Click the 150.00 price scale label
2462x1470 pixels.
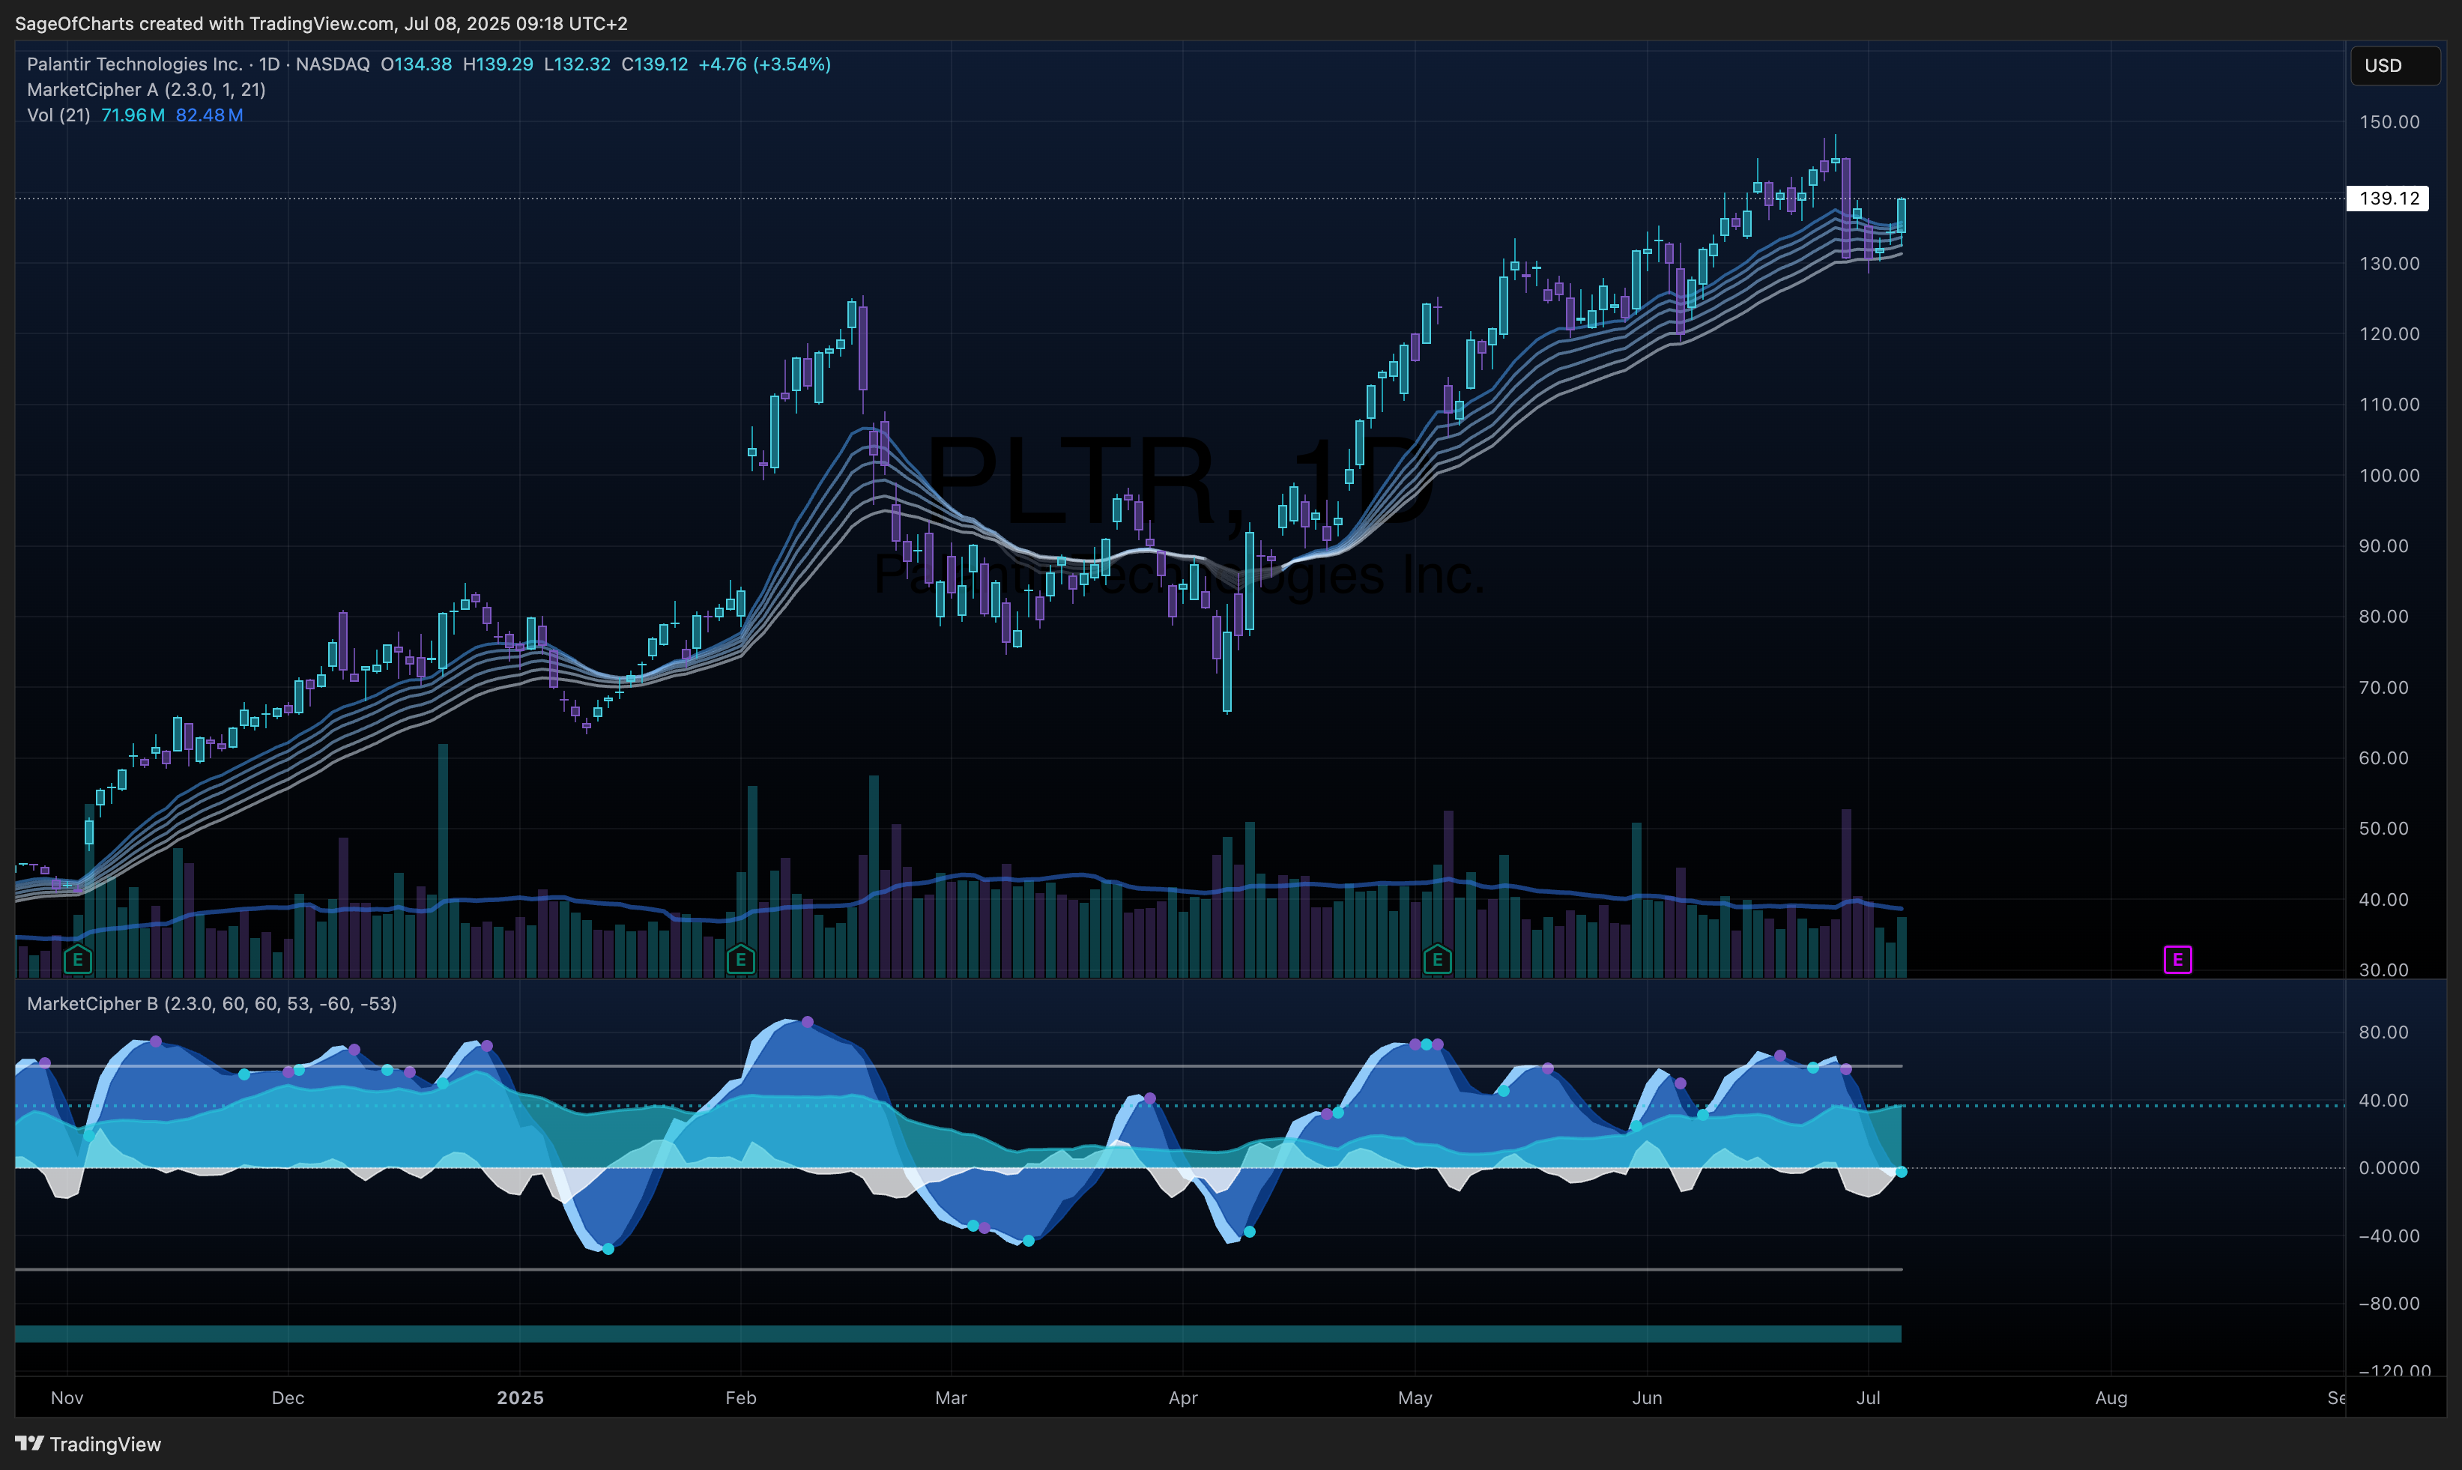pyautogui.click(x=2389, y=122)
